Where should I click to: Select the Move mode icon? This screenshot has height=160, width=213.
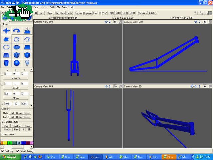[x=6, y=31]
